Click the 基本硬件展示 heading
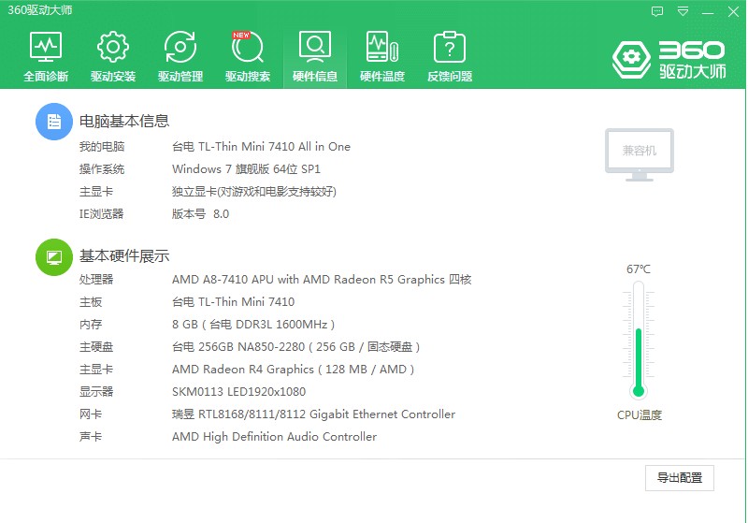The width and height of the screenshot is (748, 523). [124, 256]
